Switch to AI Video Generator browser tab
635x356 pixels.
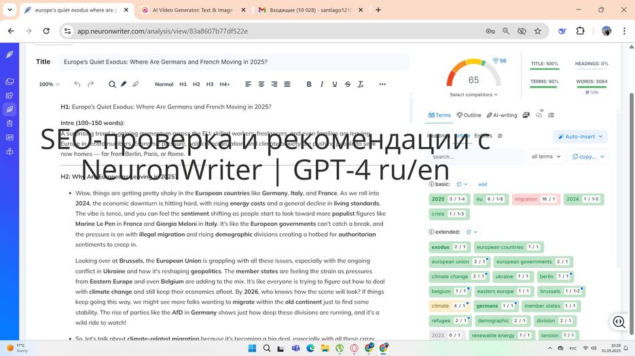point(193,10)
